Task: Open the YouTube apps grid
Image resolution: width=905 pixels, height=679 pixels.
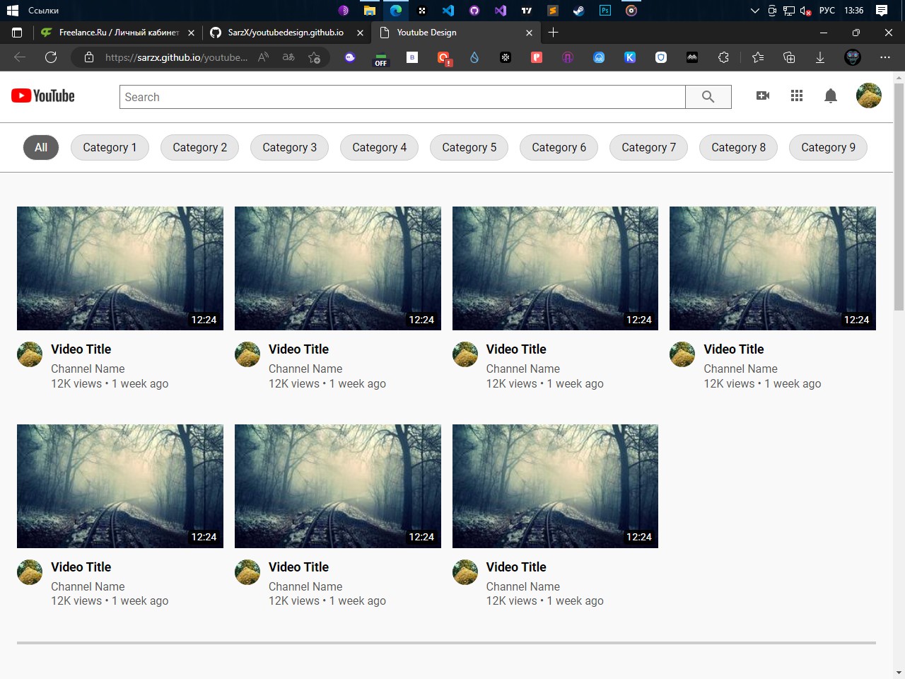Action: pyautogui.click(x=797, y=95)
